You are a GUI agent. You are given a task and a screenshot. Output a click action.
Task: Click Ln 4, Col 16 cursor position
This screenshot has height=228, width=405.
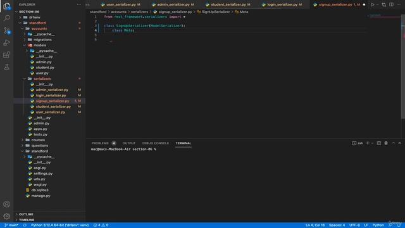tap(315, 225)
